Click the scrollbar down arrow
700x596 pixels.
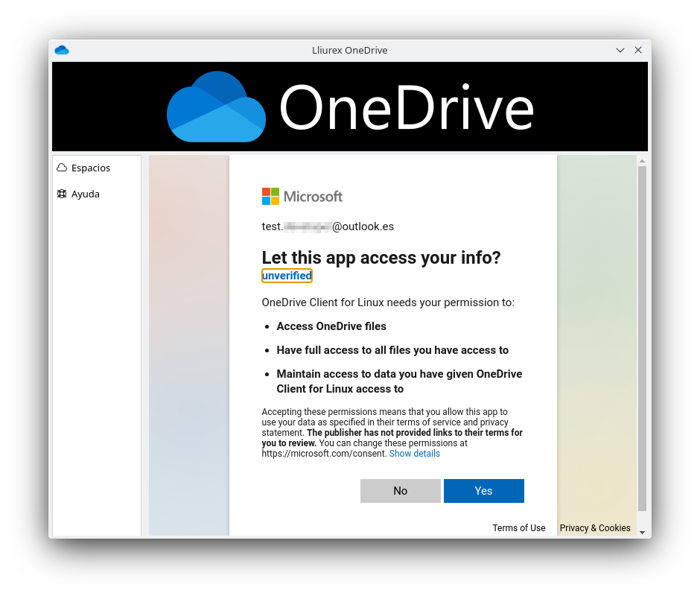tap(642, 531)
